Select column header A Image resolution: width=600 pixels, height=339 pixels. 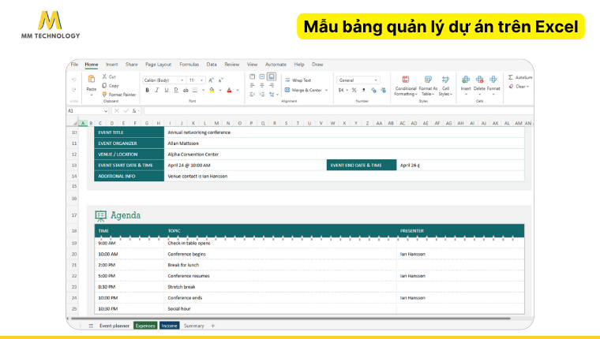click(83, 123)
